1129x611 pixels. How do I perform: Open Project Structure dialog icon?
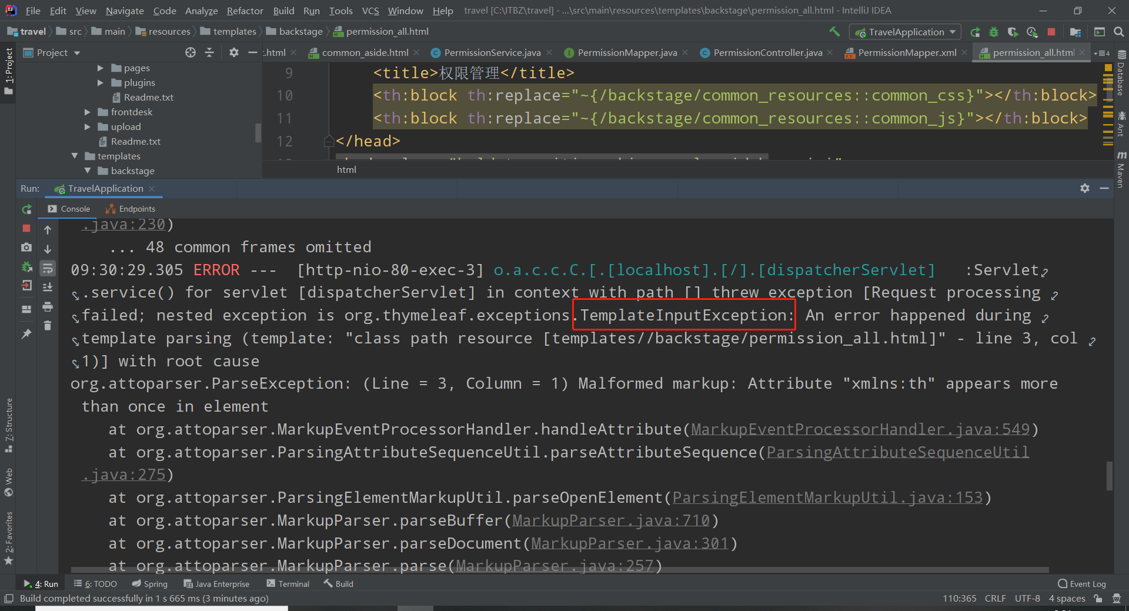(x=1075, y=32)
